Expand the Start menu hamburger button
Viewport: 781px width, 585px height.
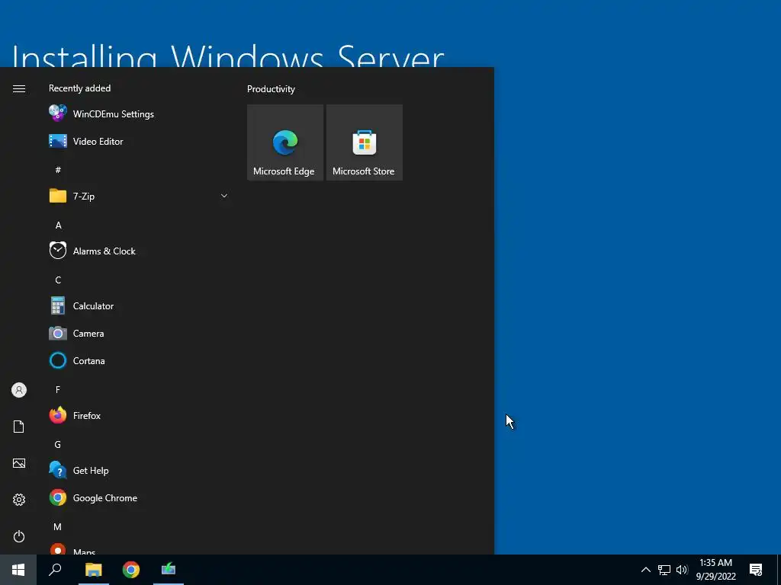click(x=19, y=88)
